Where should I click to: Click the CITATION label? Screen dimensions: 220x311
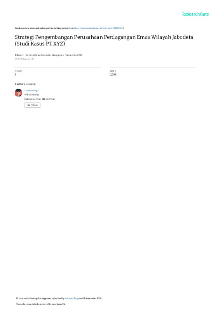click(x=18, y=71)
